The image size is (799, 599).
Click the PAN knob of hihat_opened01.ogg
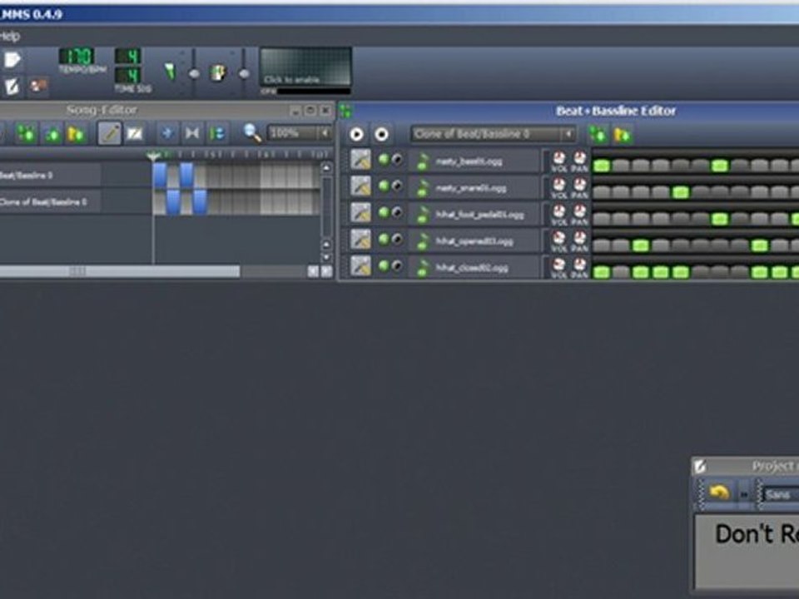pyautogui.click(x=579, y=238)
